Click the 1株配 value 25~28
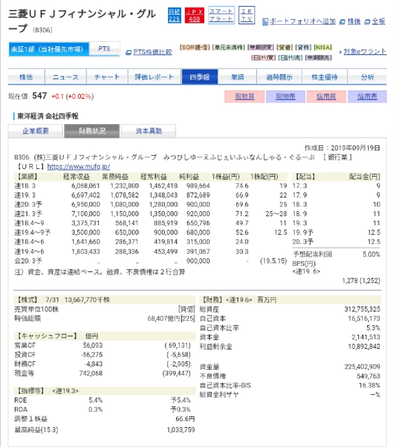Viewport: 395px width, 447px height. [276, 214]
